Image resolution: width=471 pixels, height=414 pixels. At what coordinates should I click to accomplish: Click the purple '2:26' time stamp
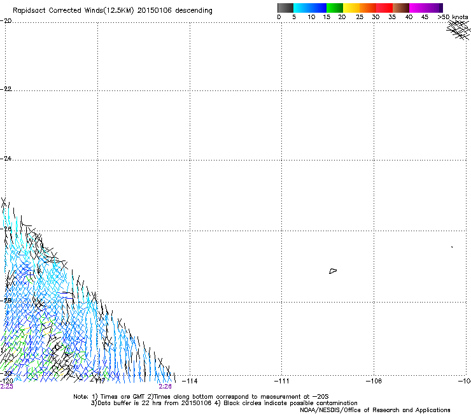[x=165, y=387]
